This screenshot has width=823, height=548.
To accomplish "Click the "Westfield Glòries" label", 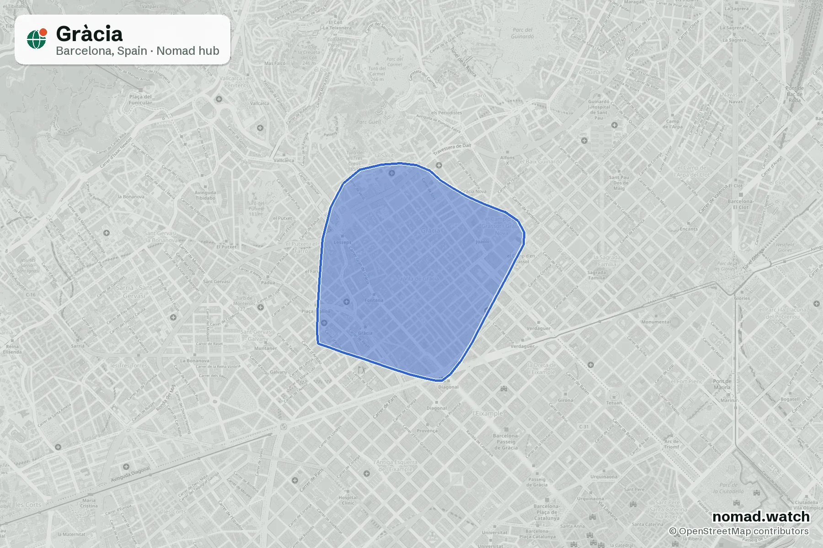I will [785, 247].
